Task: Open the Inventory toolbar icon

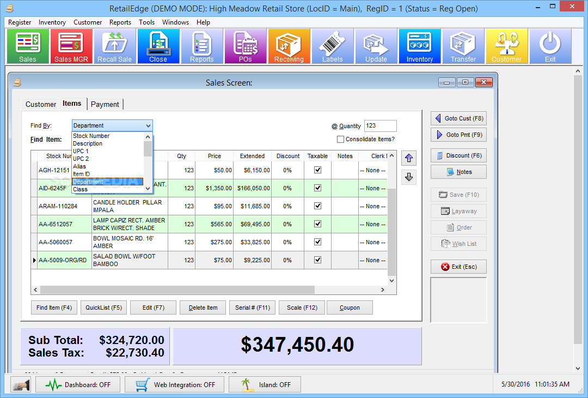Action: tap(420, 46)
